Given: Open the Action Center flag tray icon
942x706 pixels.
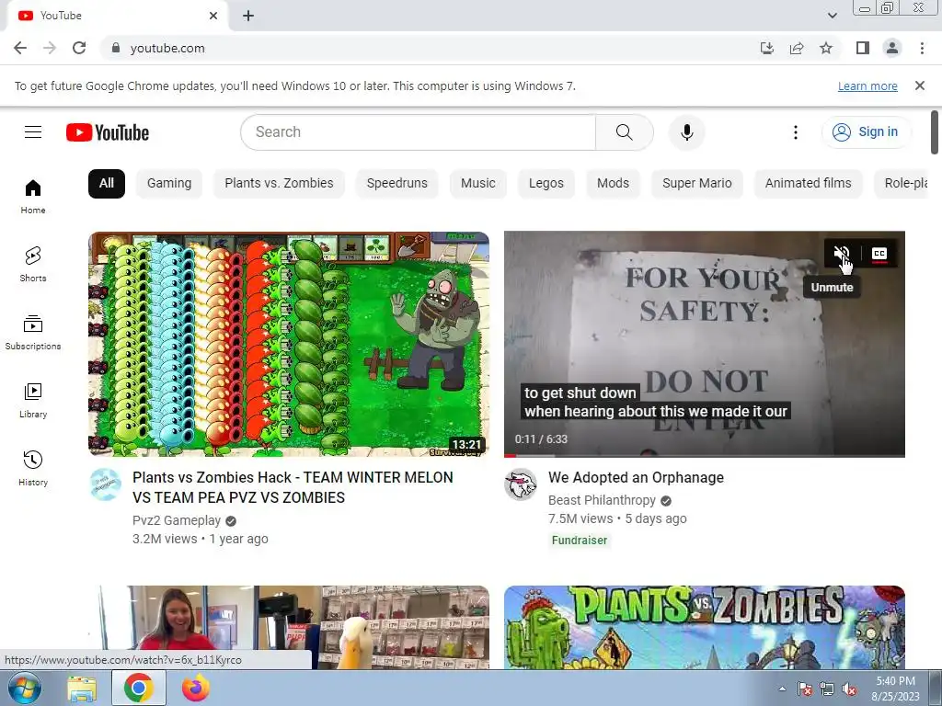Looking at the screenshot, I should coord(804,689).
